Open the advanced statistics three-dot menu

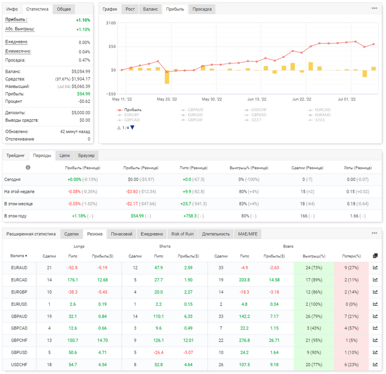374,233
